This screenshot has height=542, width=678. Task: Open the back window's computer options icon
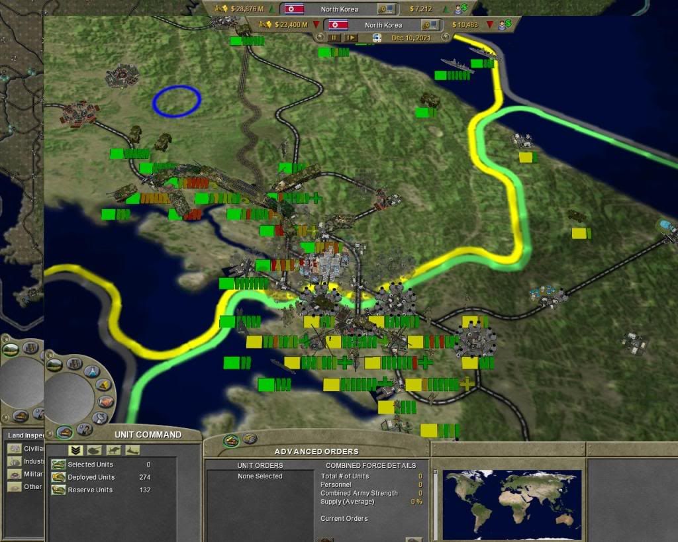pos(386,9)
